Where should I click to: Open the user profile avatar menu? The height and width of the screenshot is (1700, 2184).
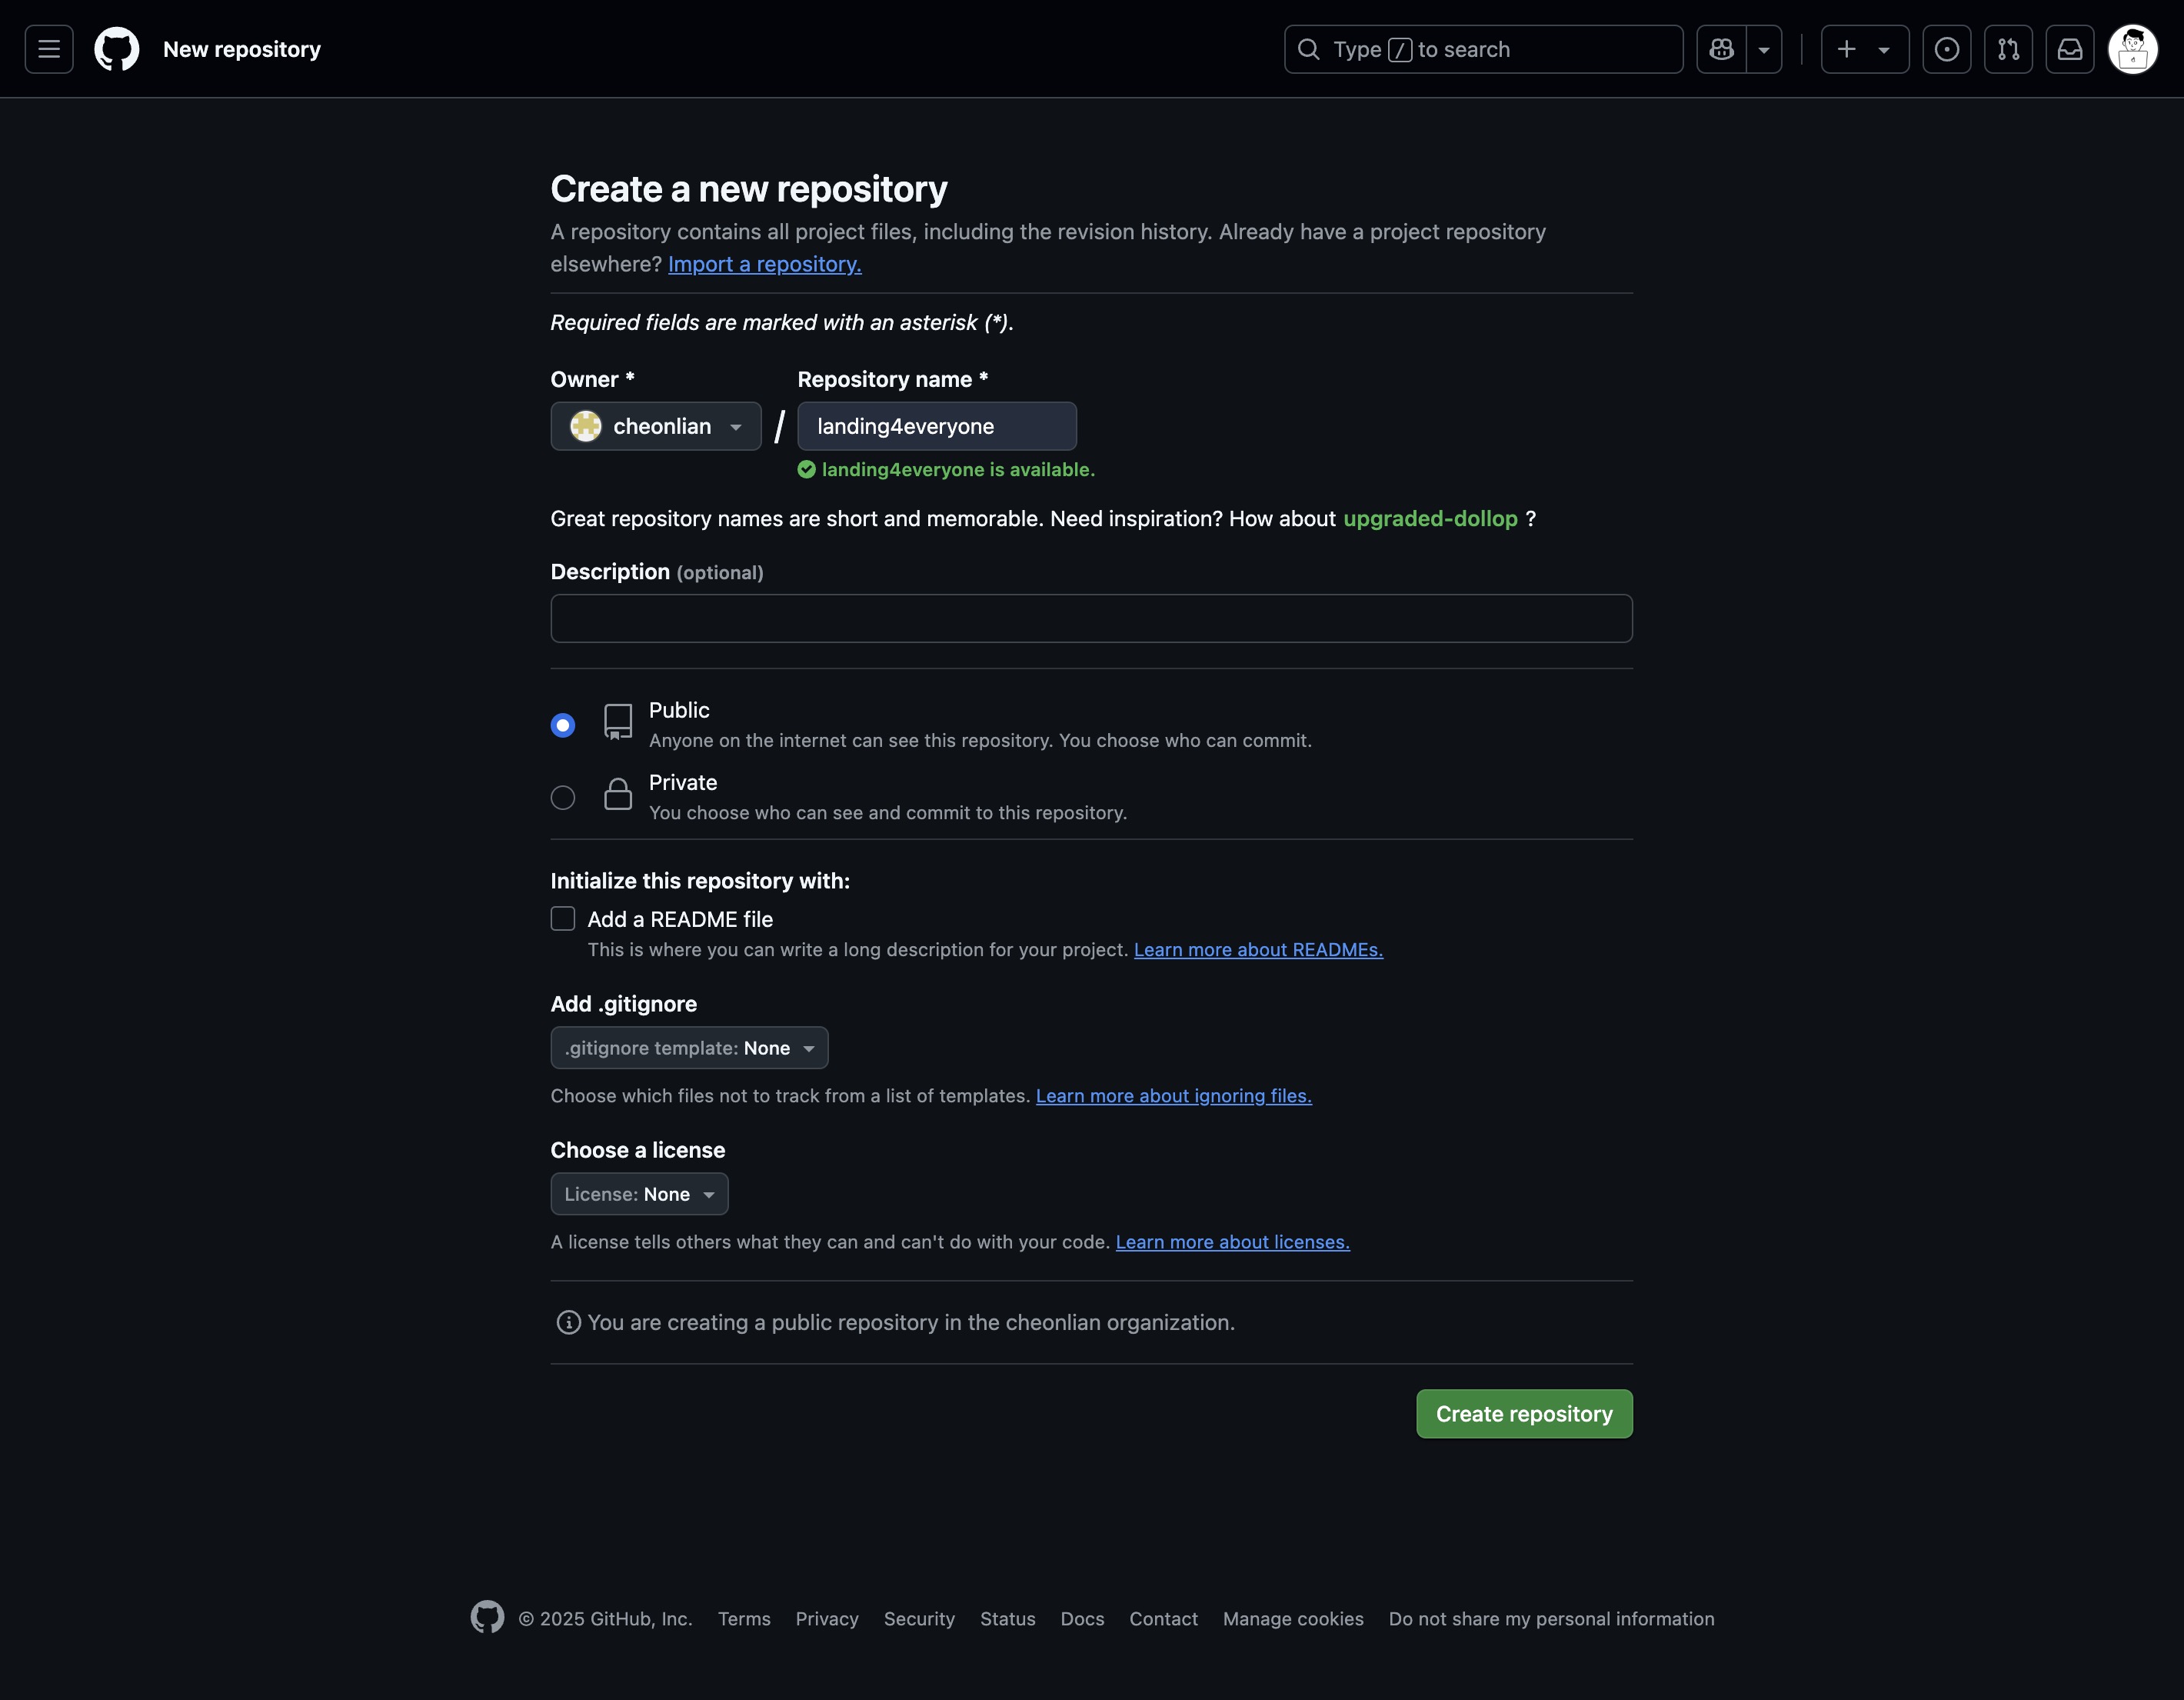point(2132,49)
